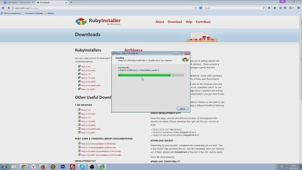Select the Downloads browser tab
Screen dimensions: 302x170
(x=51, y=2)
